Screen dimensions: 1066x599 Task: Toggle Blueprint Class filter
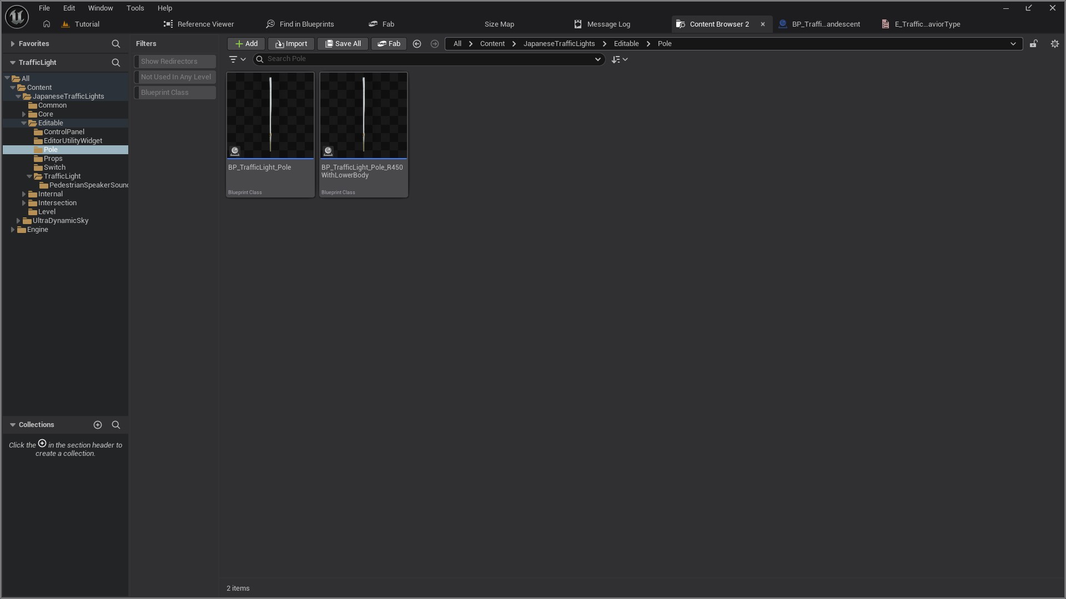click(175, 93)
